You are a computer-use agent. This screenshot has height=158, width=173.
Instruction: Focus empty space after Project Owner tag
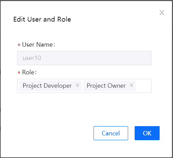[x=143, y=86]
